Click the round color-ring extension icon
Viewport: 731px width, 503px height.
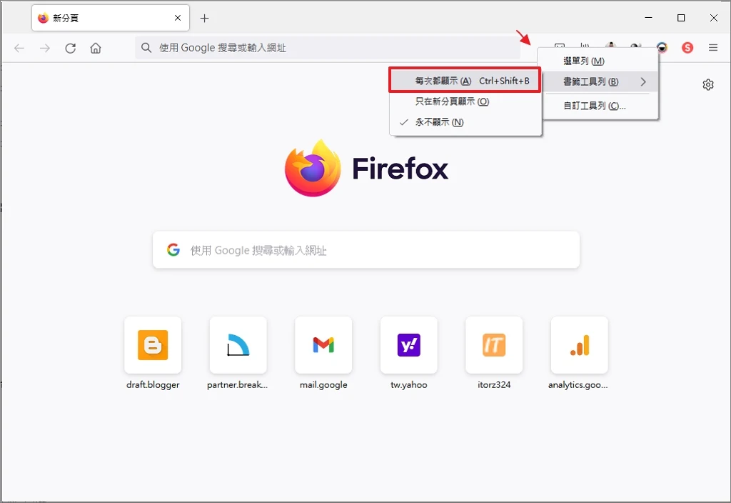pos(662,47)
